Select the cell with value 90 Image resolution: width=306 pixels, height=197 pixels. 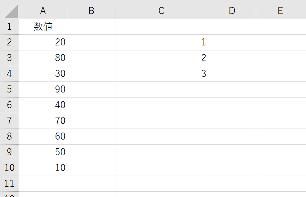point(43,89)
